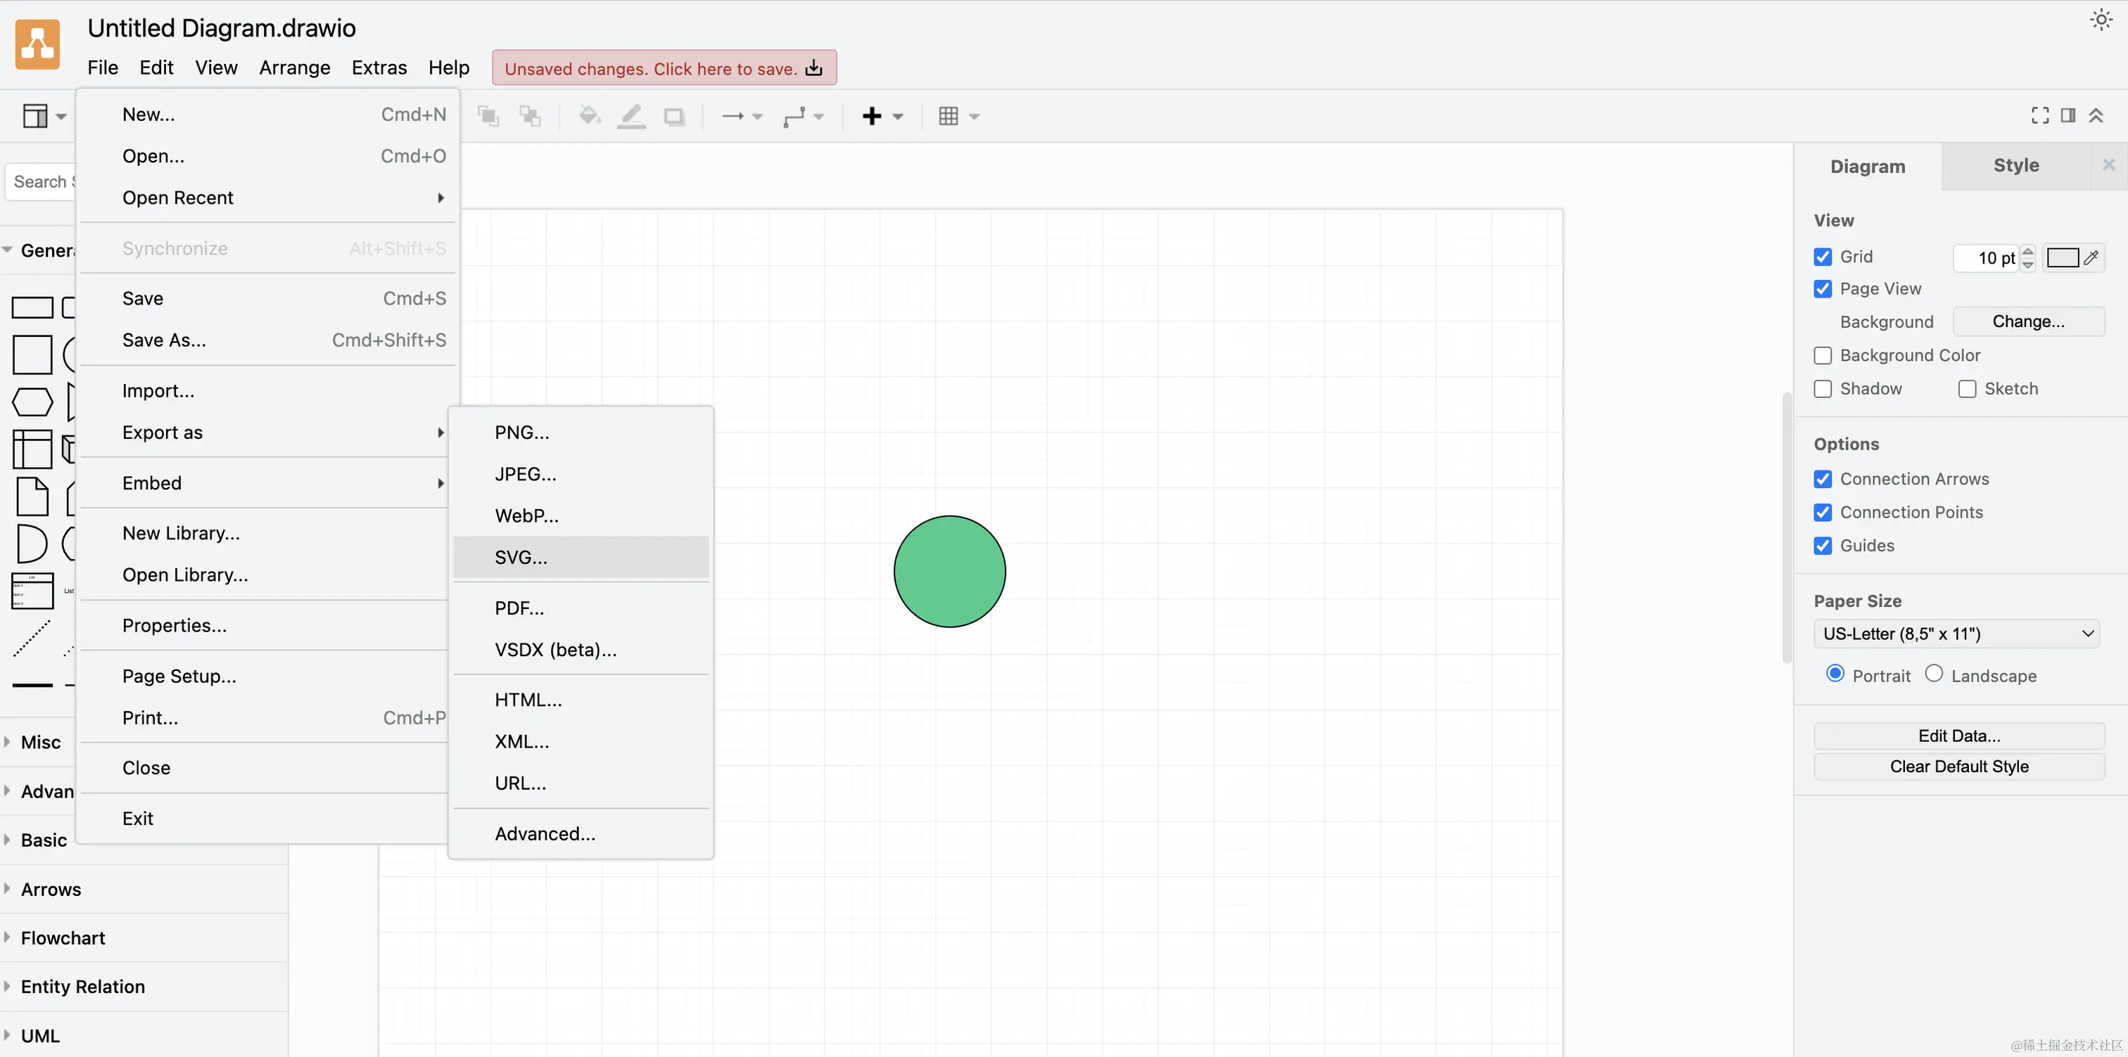Open the US-Letter paper size dropdown
Viewport: 2128px width, 1057px height.
pyautogui.click(x=1956, y=634)
